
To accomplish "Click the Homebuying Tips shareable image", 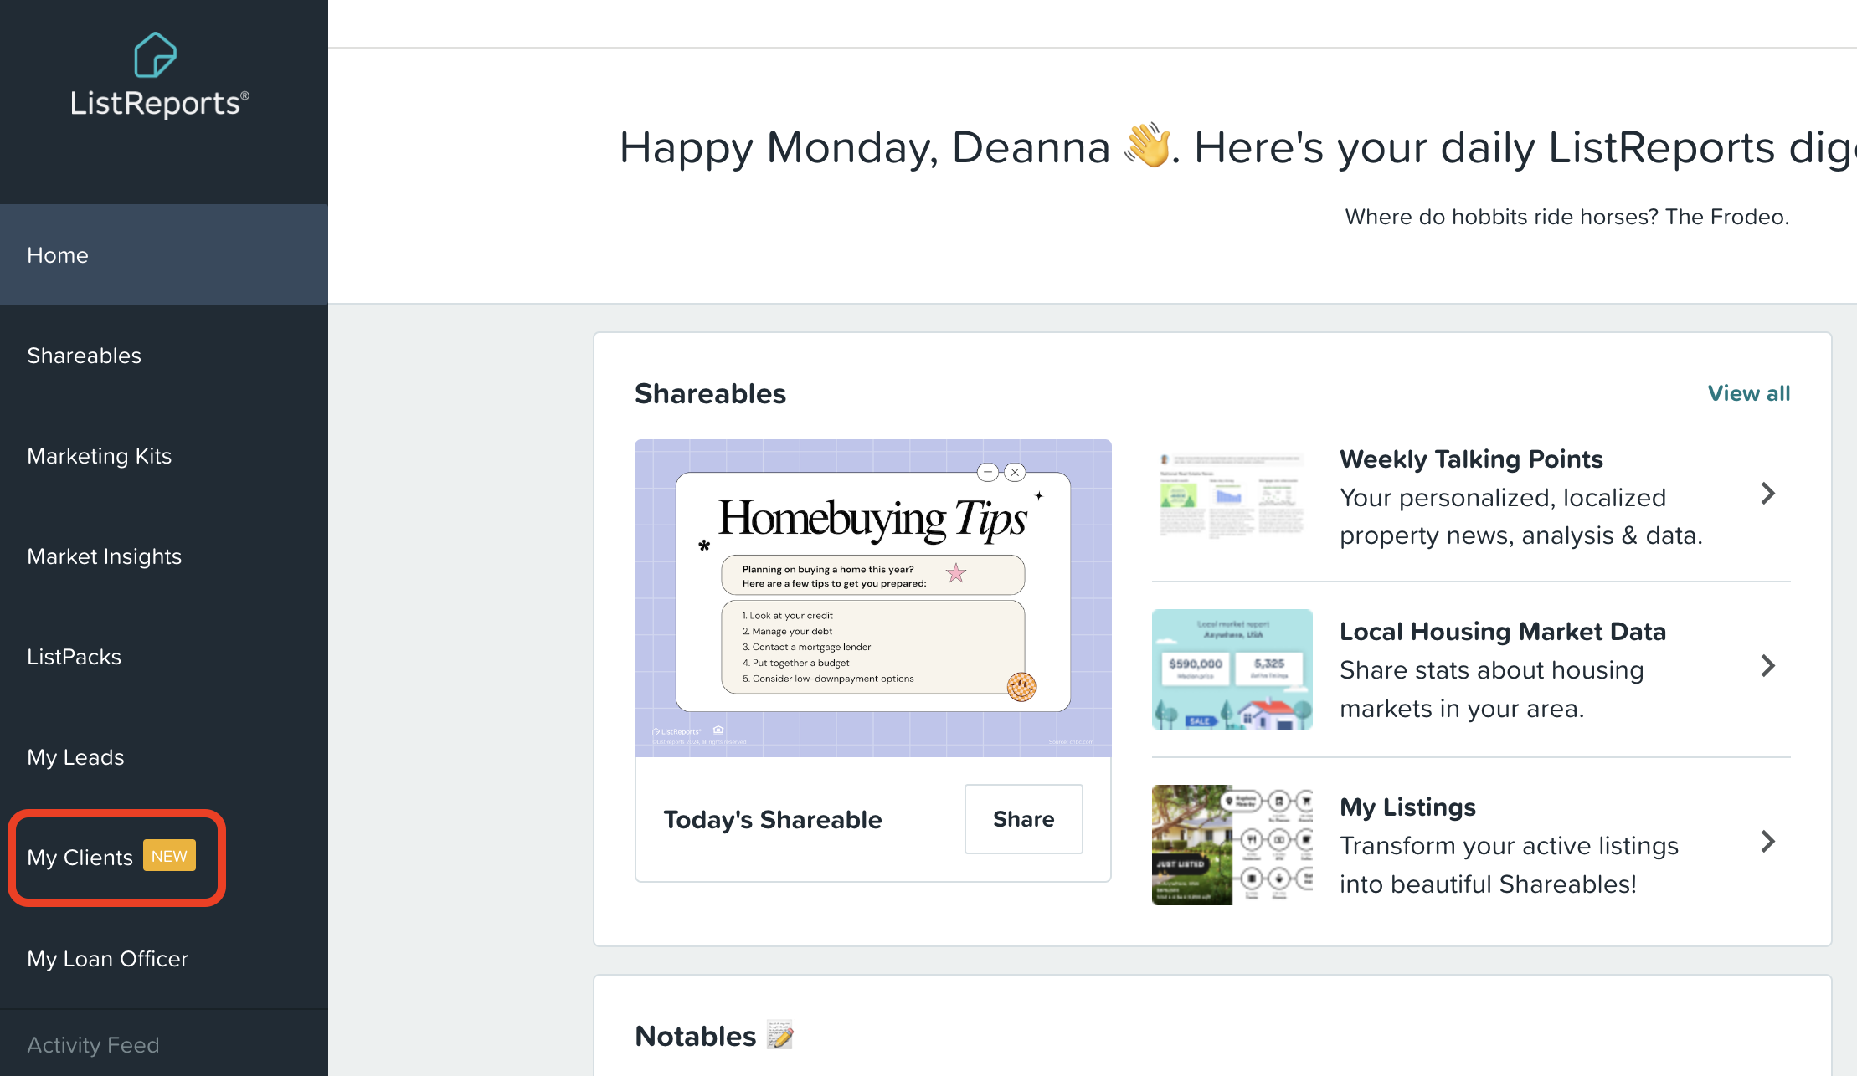I will pyautogui.click(x=872, y=597).
